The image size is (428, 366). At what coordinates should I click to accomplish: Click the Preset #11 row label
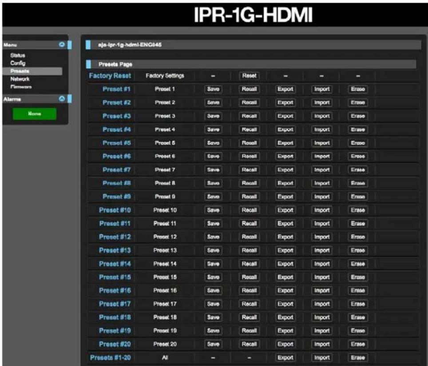point(115,223)
